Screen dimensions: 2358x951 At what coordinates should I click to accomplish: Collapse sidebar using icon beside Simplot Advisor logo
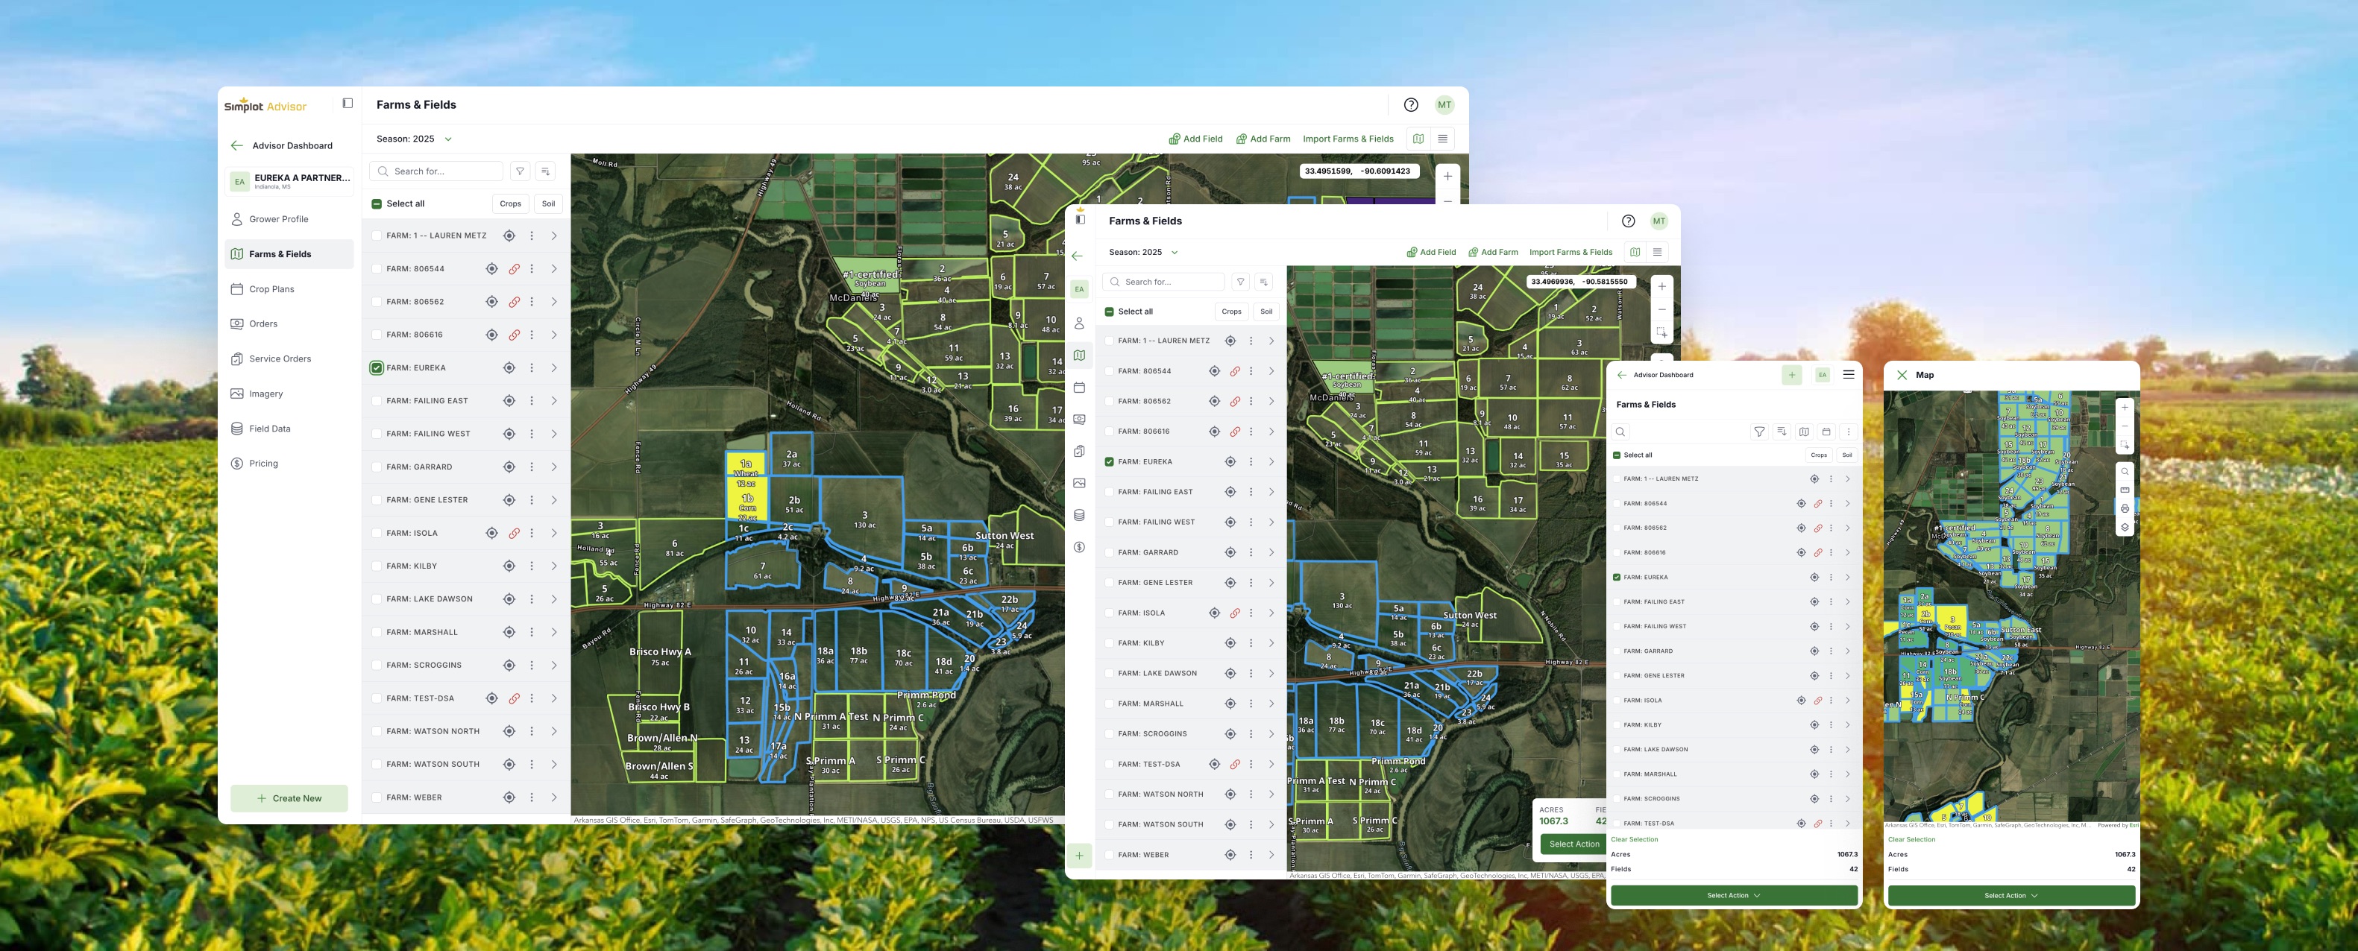click(348, 104)
